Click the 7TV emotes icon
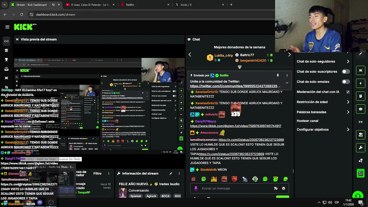Image resolution: width=368 pixels, height=207 pixels. tap(276, 188)
